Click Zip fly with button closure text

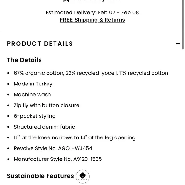pos(47,105)
